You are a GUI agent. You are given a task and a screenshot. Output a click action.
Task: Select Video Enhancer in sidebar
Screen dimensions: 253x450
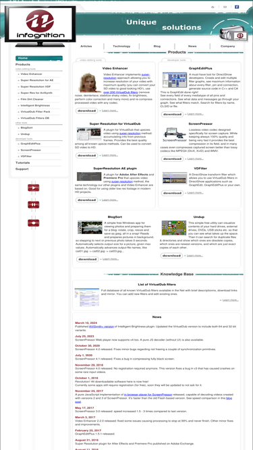(32, 74)
